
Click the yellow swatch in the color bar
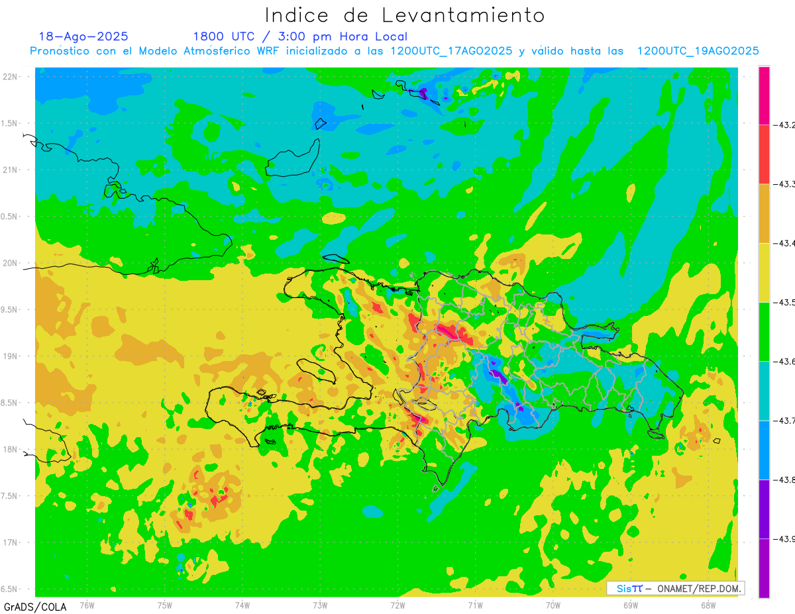pos(764,273)
